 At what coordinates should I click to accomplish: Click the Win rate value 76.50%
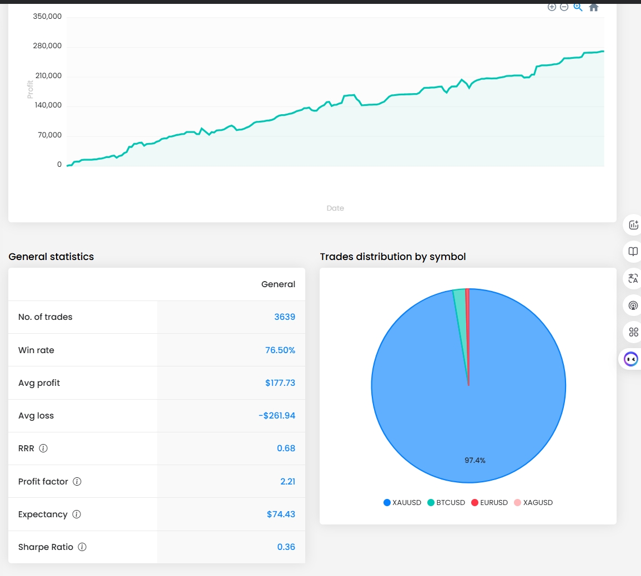(x=280, y=350)
